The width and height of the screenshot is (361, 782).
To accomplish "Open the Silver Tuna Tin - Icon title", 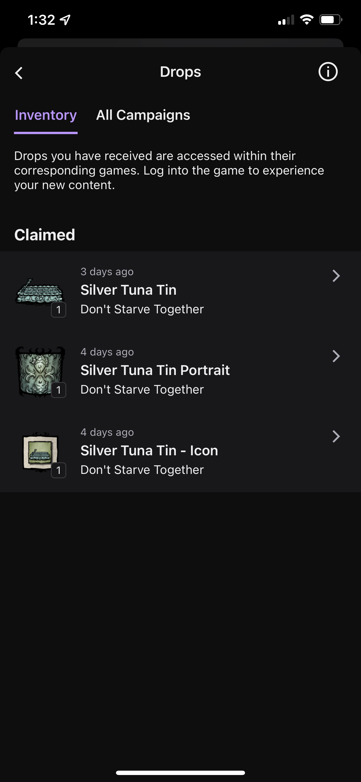I will click(x=149, y=451).
